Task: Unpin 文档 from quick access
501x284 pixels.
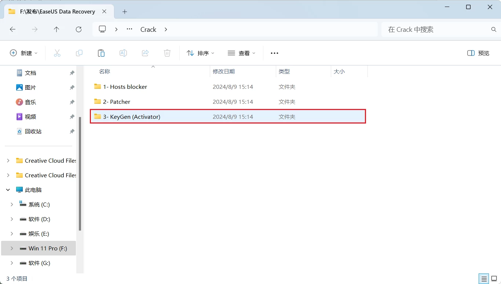Action: (72, 73)
